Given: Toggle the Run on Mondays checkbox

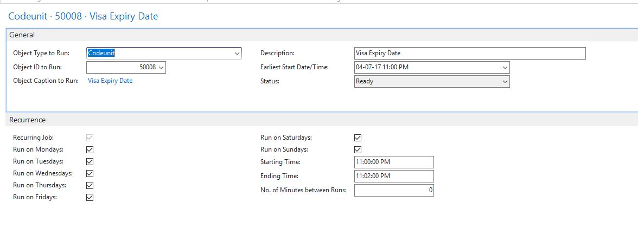Looking at the screenshot, I should coord(90,149).
